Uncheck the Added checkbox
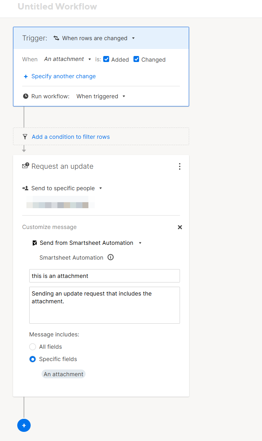 point(106,59)
